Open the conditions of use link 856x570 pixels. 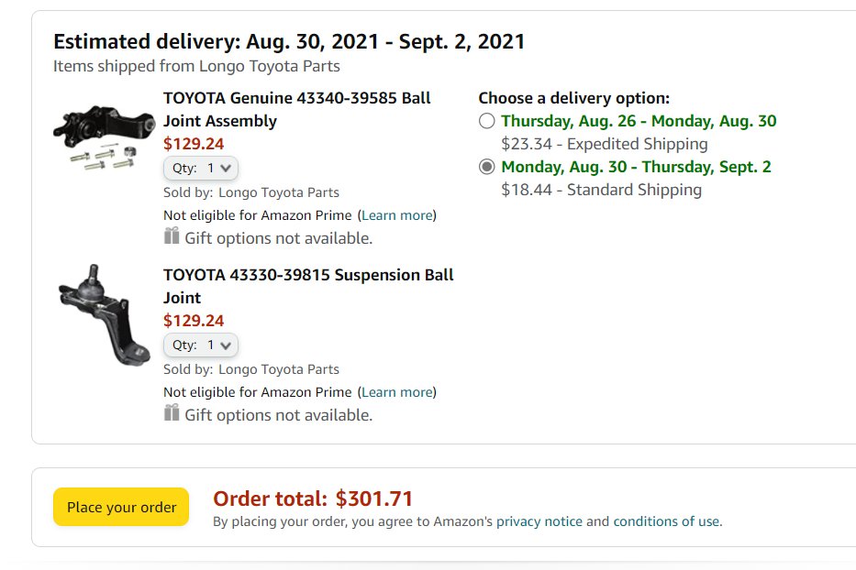[666, 521]
